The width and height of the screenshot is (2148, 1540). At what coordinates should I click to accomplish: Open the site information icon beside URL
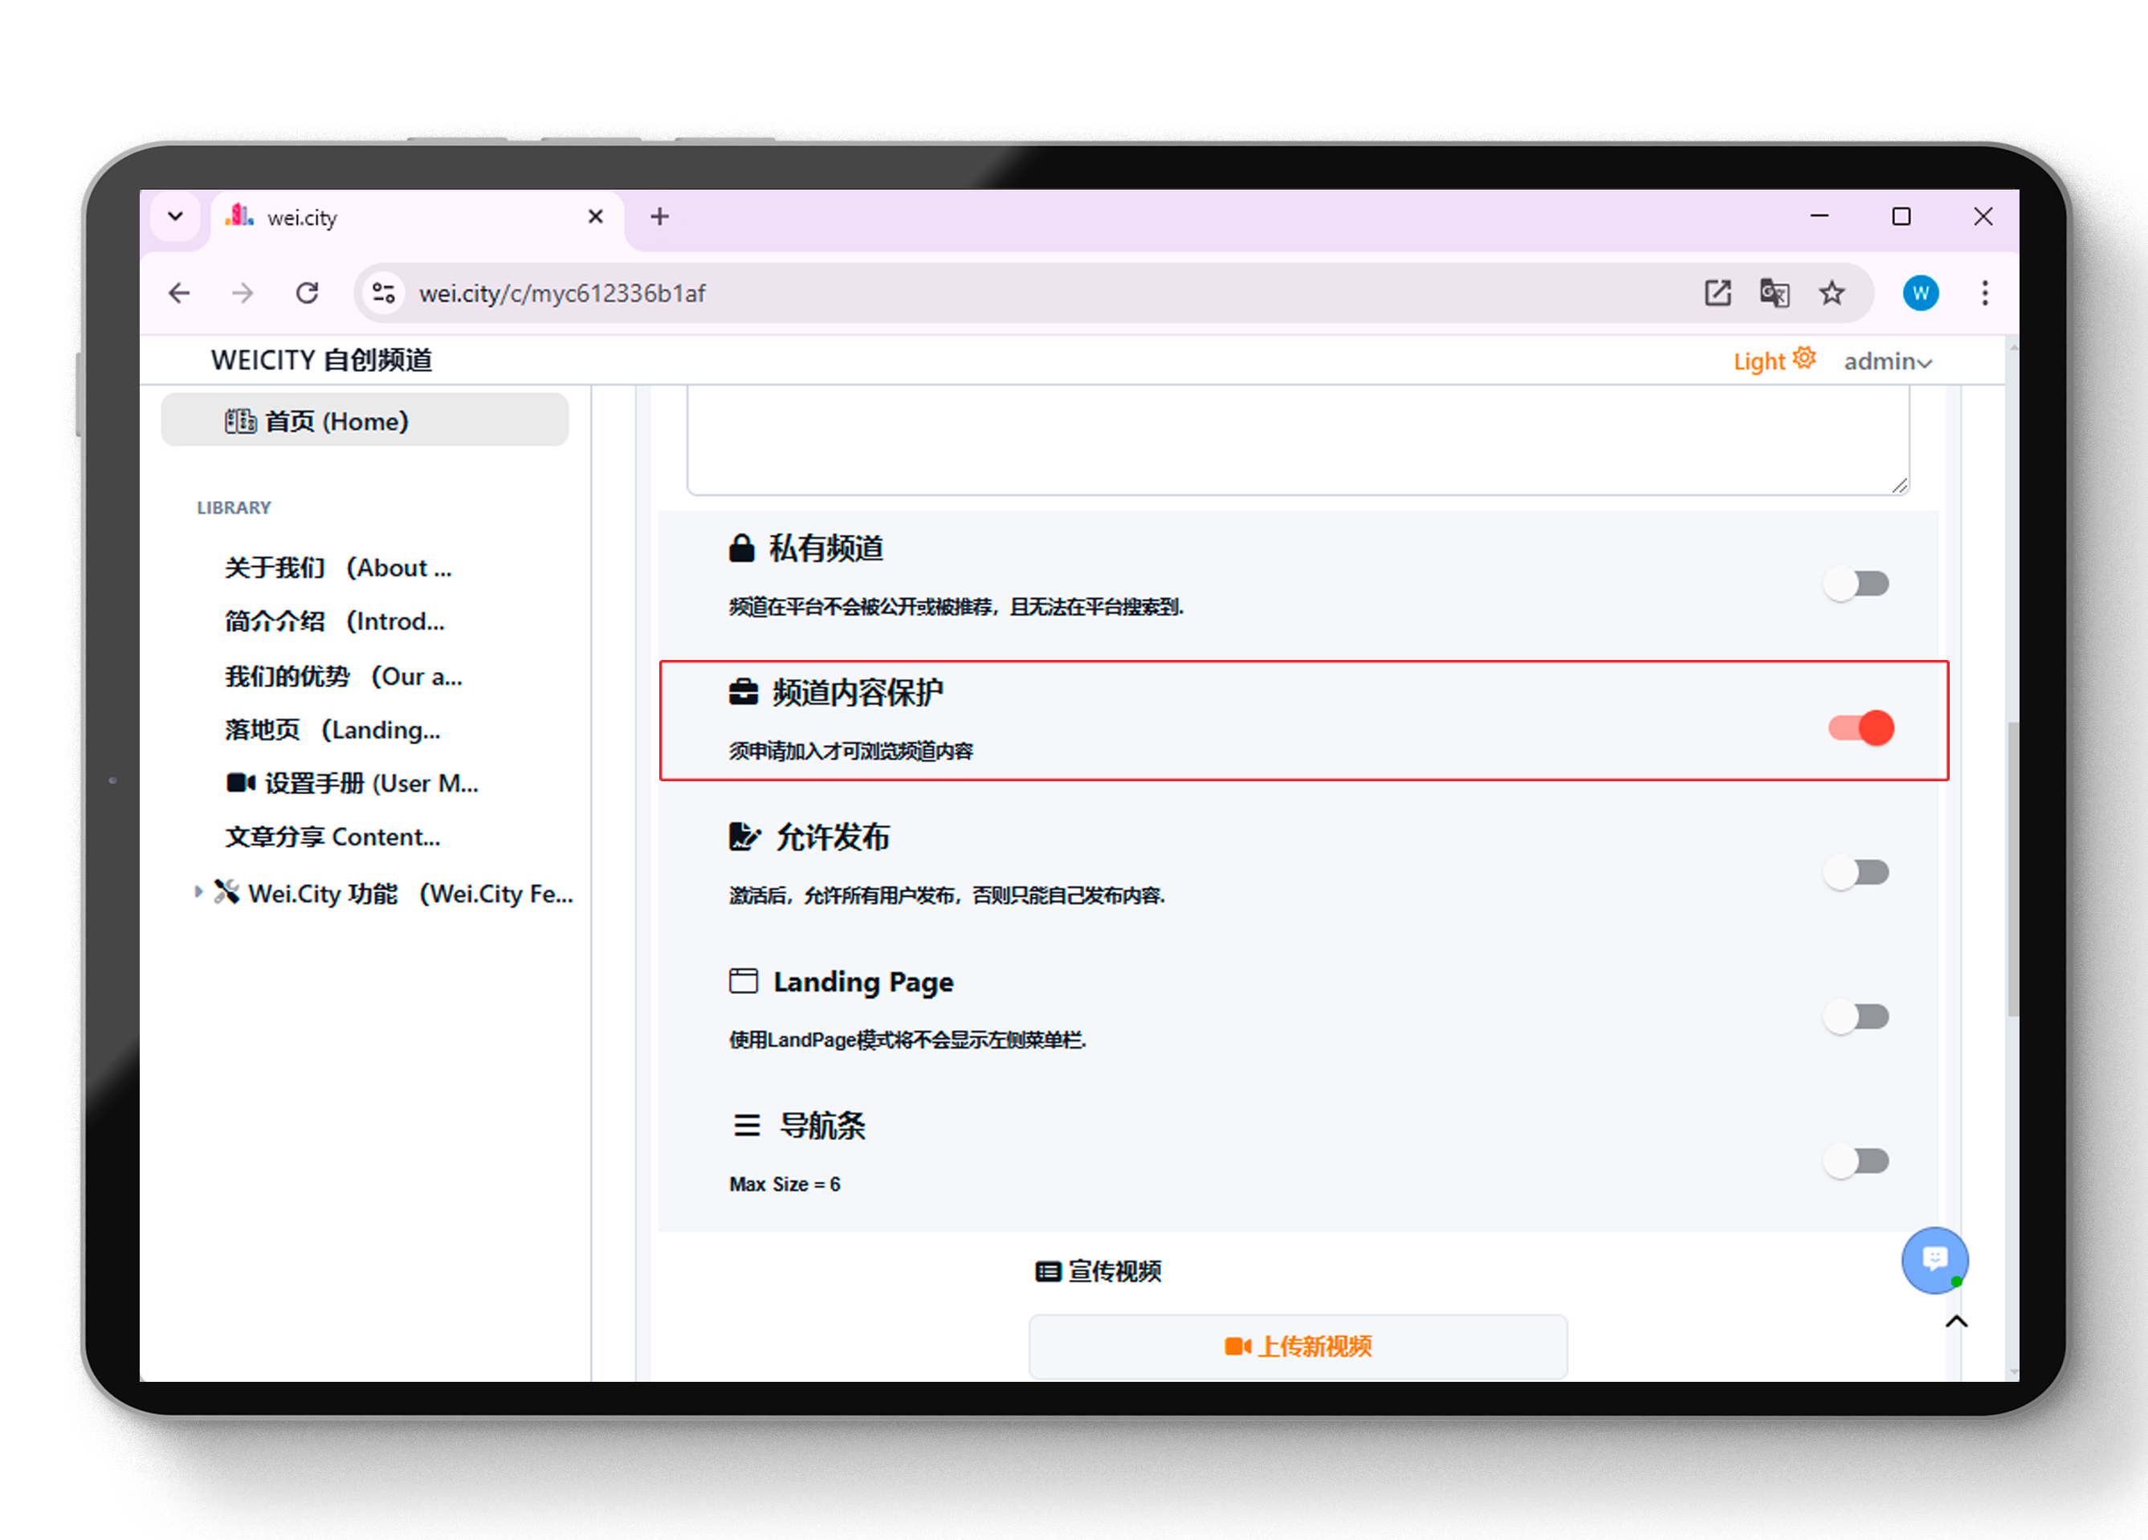pos(384,292)
